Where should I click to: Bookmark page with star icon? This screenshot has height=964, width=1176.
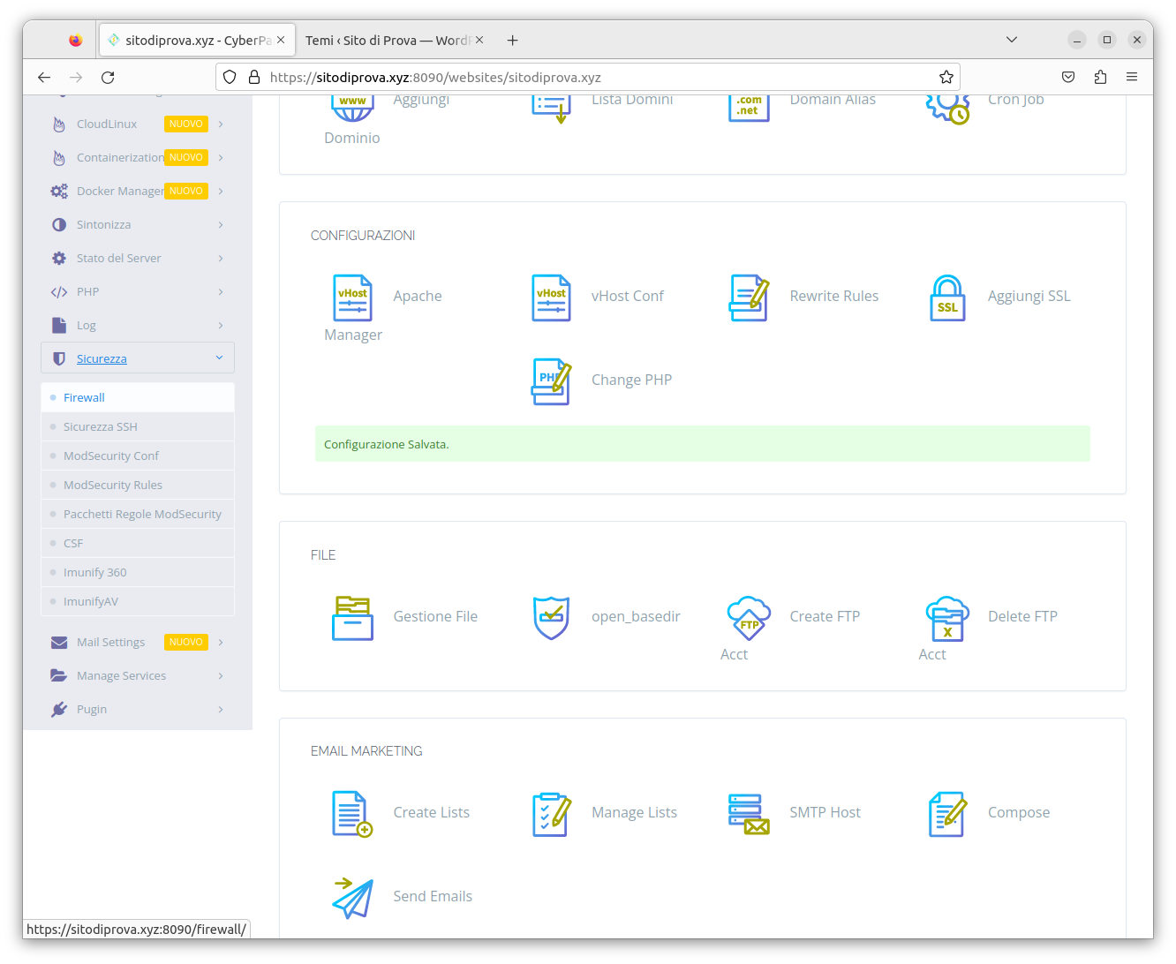(x=946, y=77)
